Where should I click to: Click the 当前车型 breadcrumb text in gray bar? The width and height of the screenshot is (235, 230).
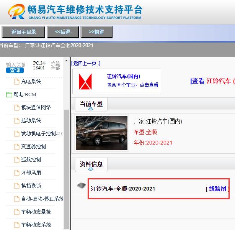pyautogui.click(x=10, y=45)
